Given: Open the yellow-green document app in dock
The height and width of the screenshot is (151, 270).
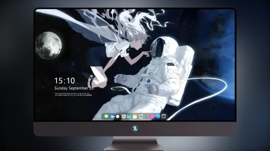Looking at the screenshot, I should pos(123,117).
